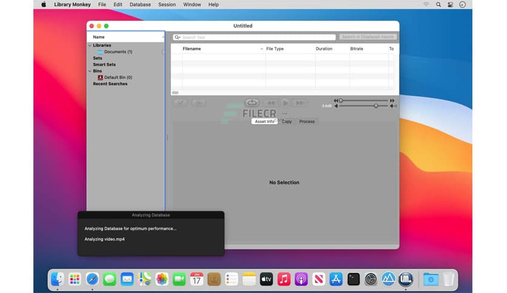Click the fast speed icon right of the rate slider
The height and width of the screenshot is (293, 507).
click(x=392, y=100)
